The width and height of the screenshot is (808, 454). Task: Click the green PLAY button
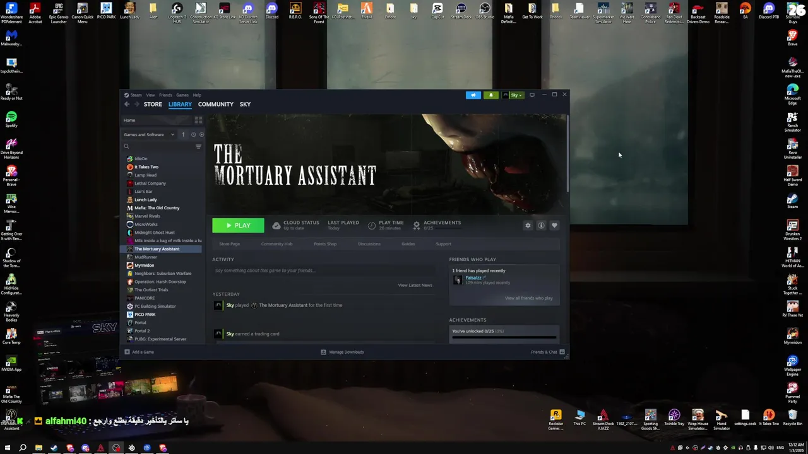[238, 226]
